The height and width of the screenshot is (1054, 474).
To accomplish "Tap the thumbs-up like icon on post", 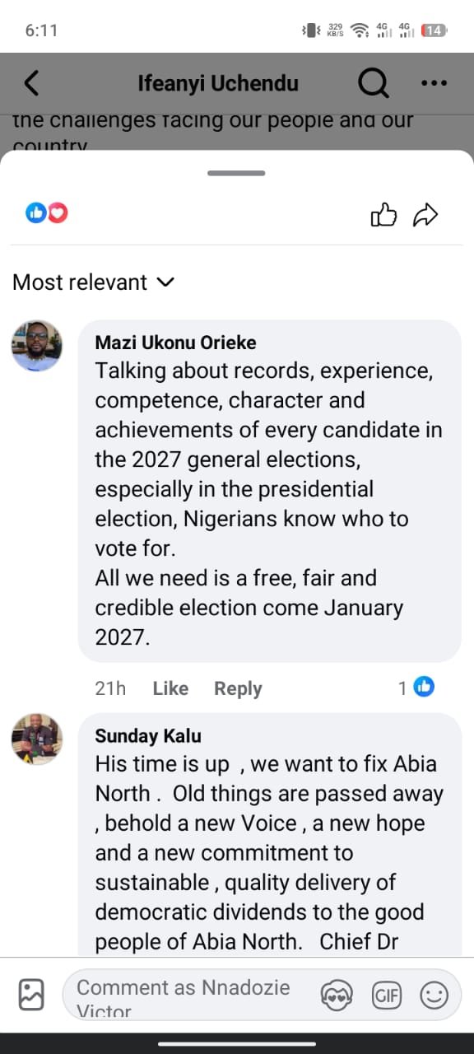I will pyautogui.click(x=383, y=216).
